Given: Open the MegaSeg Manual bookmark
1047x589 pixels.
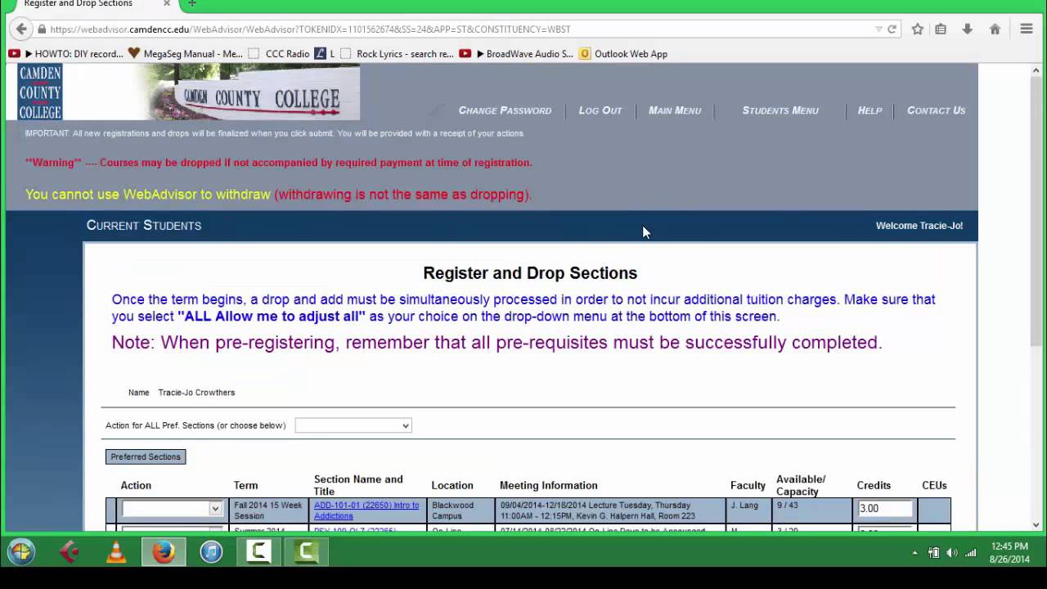Looking at the screenshot, I should click(x=186, y=54).
